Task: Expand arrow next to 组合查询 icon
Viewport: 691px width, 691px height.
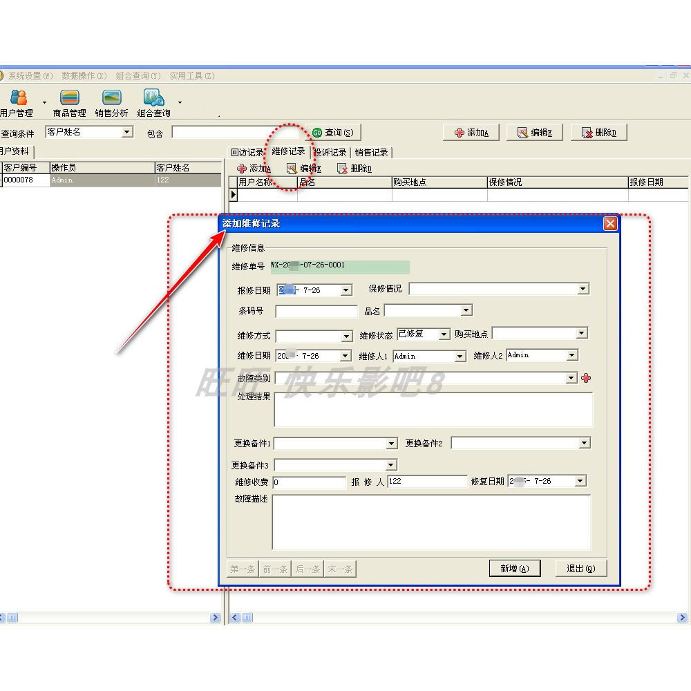Action: point(180,103)
